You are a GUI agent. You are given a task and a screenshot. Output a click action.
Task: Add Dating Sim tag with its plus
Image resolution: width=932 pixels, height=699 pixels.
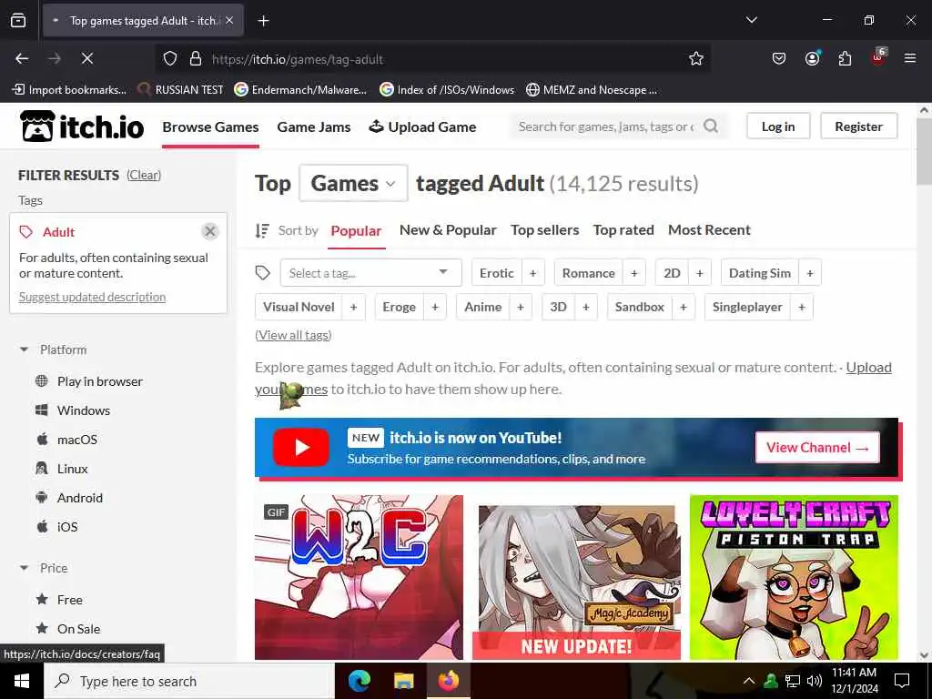pos(809,273)
